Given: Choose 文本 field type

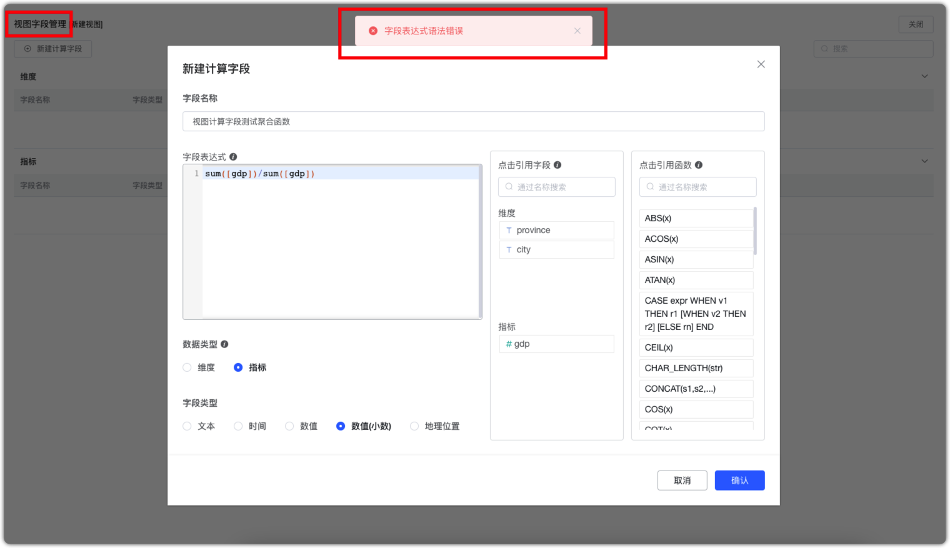Looking at the screenshot, I should [x=187, y=426].
